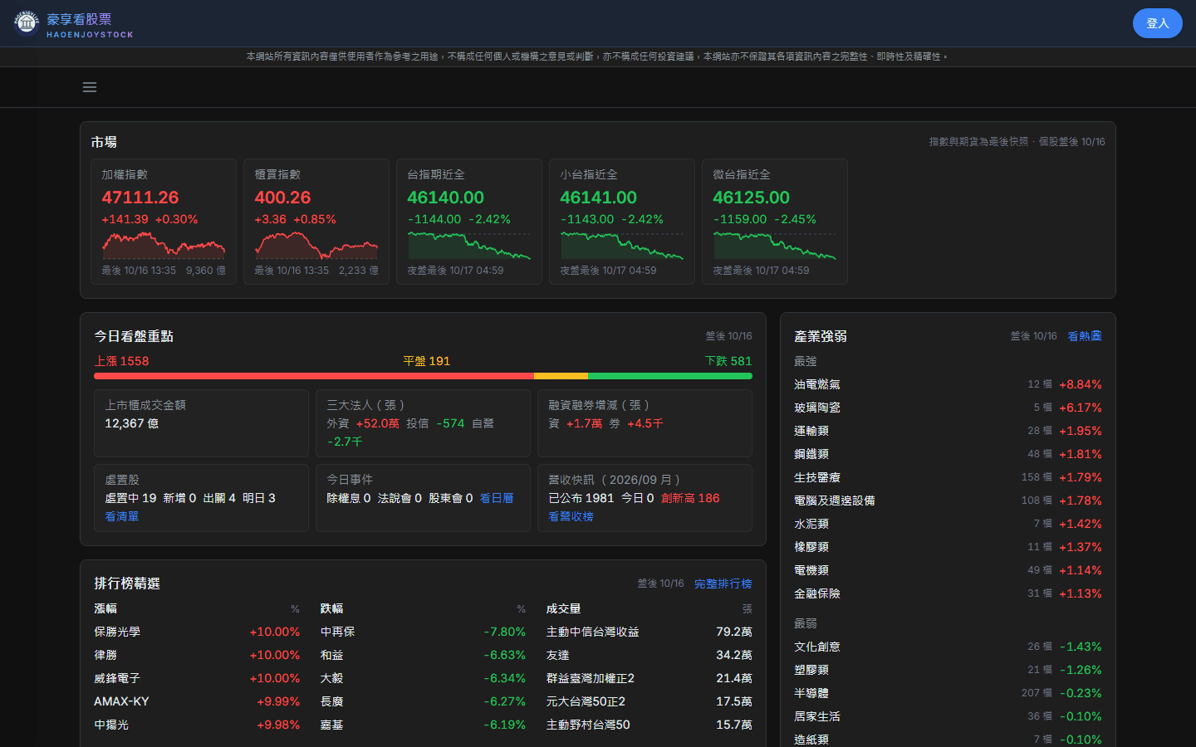Image resolution: width=1196 pixels, height=747 pixels.
Task: Select the 鋼鐵類 industry row
Action: click(948, 454)
